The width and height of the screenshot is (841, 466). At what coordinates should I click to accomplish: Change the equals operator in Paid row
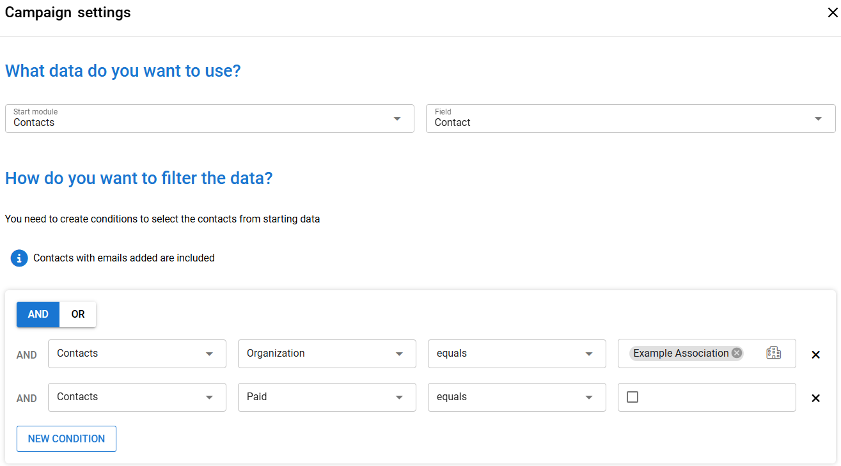(x=516, y=397)
